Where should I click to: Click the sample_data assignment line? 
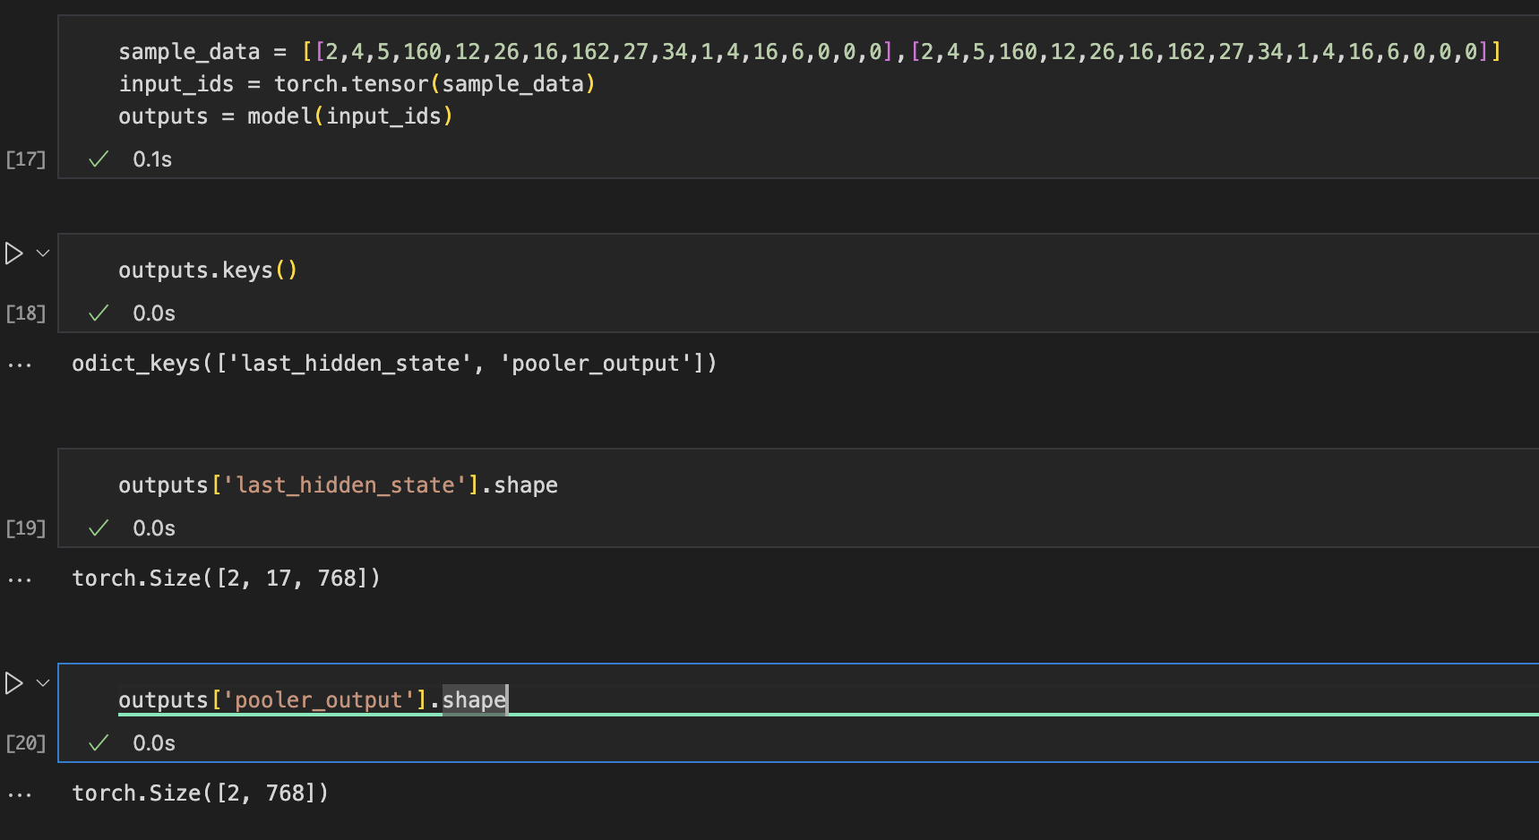pos(809,51)
